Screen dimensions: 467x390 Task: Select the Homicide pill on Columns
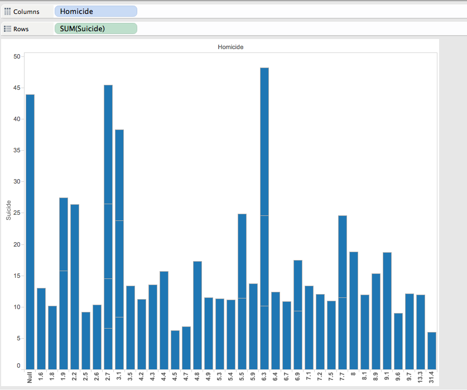pos(95,11)
